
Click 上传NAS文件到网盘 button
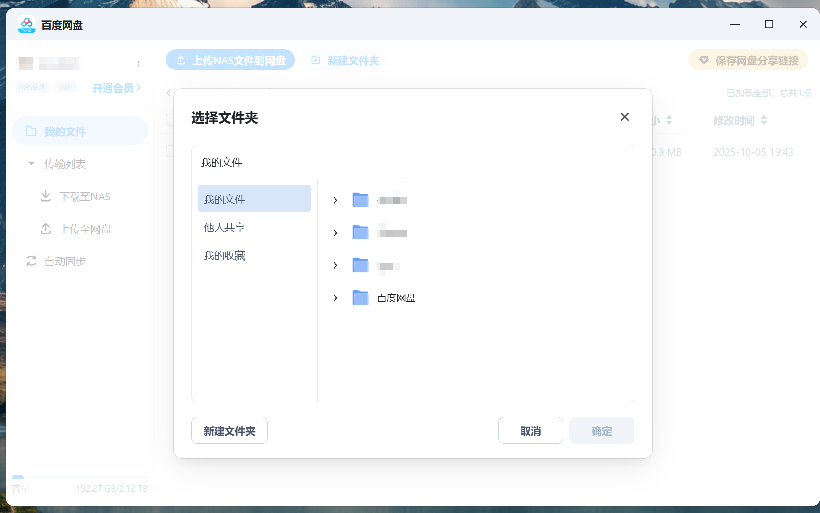(x=230, y=60)
